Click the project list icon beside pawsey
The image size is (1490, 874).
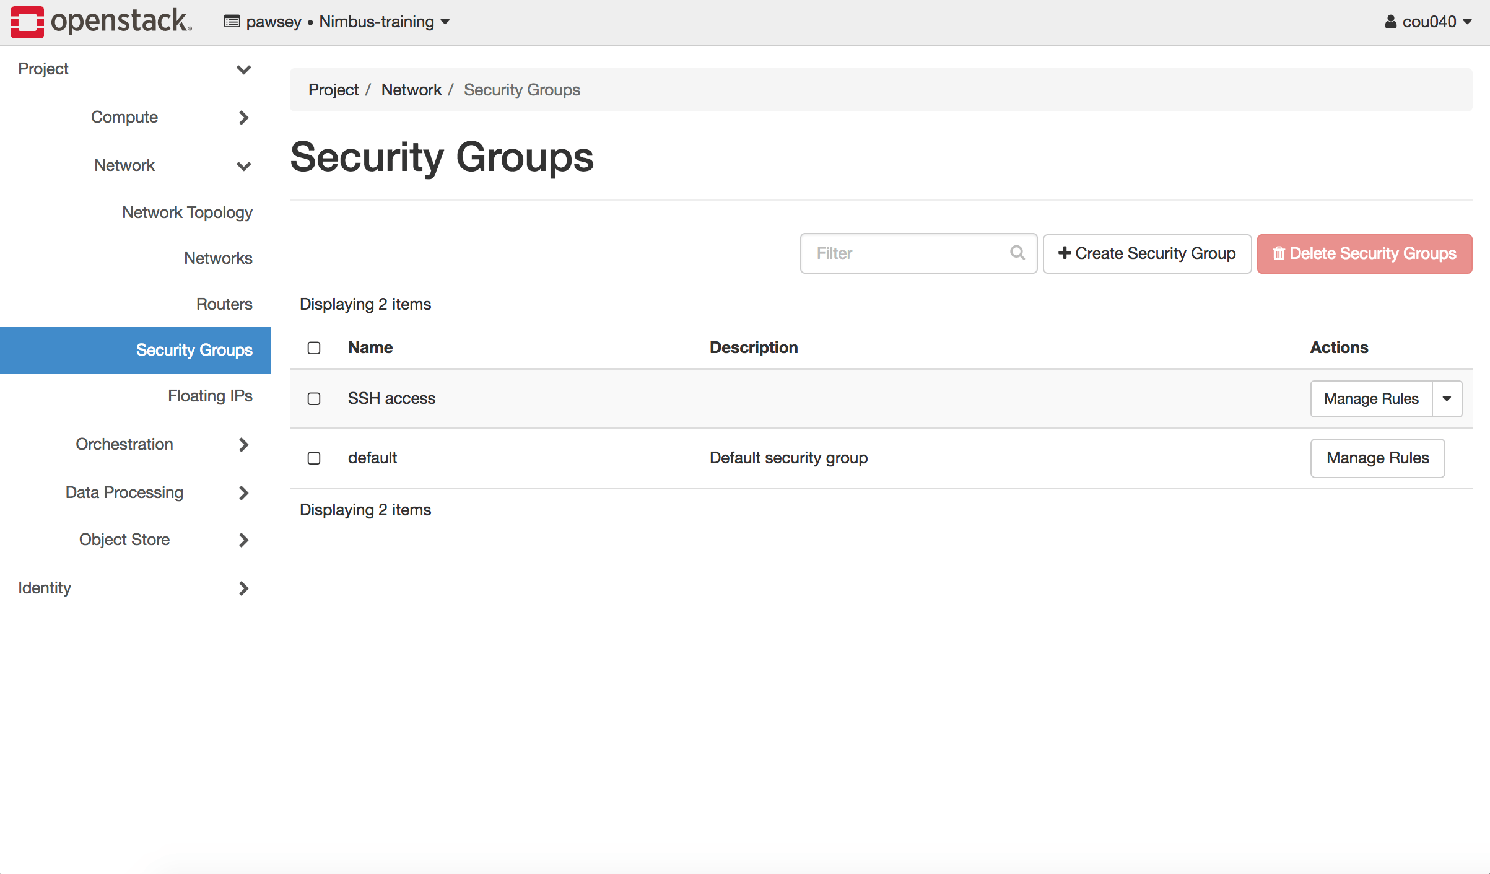[x=230, y=20]
